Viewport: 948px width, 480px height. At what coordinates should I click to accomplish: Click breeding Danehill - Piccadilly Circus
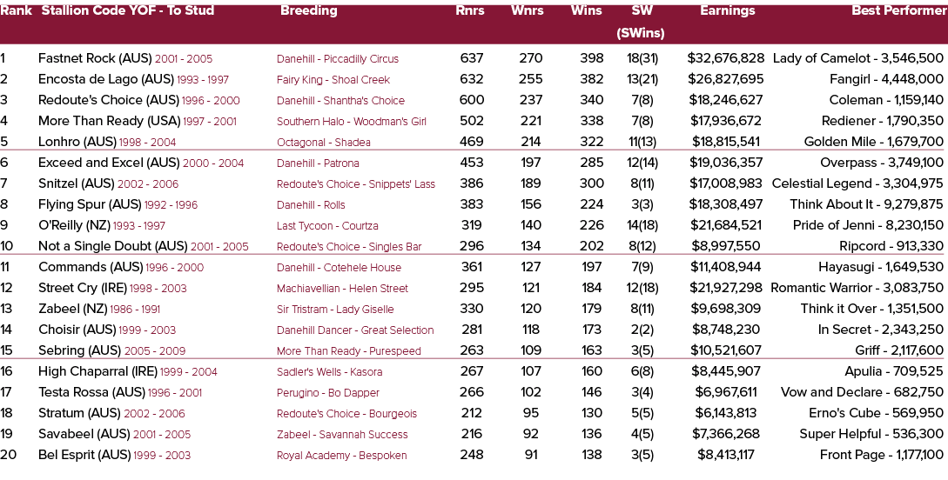pyautogui.click(x=338, y=59)
